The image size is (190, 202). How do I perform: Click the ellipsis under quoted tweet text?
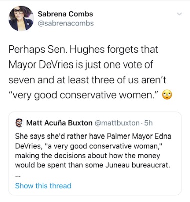point(18,176)
